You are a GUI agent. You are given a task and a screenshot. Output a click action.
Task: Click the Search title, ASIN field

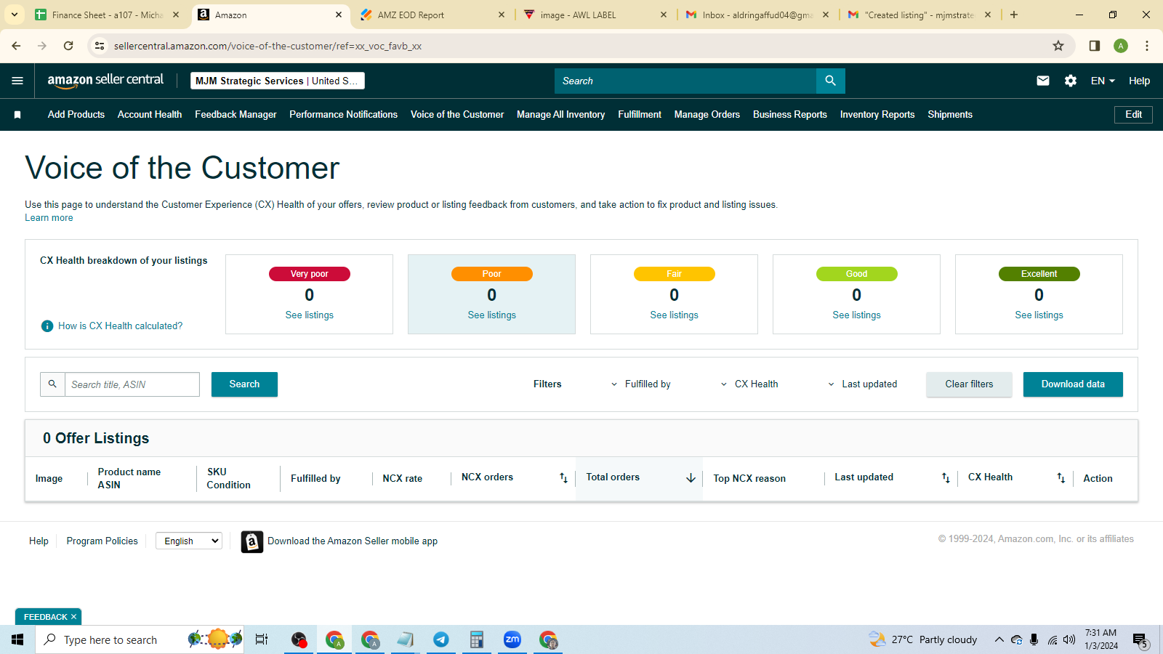pos(132,384)
